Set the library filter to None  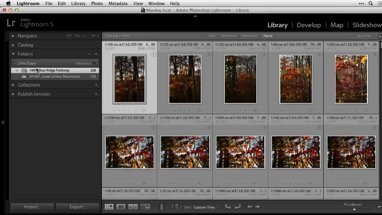(x=268, y=36)
